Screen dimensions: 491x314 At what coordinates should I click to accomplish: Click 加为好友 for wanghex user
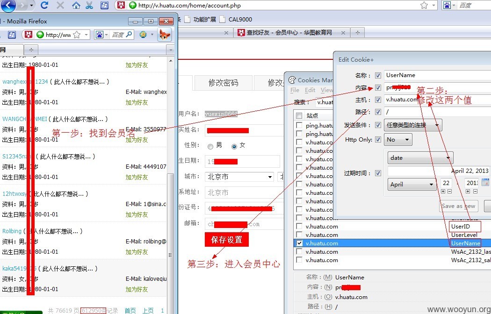tap(137, 103)
